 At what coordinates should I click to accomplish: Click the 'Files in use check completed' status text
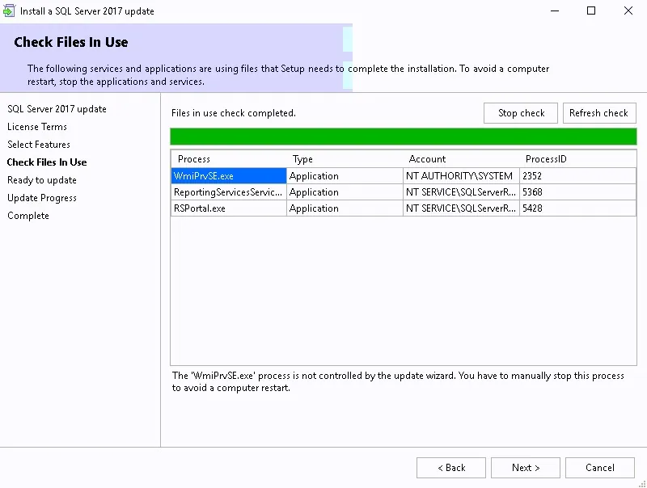(234, 113)
